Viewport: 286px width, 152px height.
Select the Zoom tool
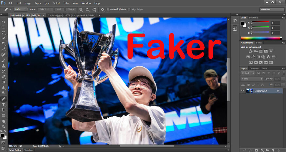pyautogui.click(x=4, y=127)
